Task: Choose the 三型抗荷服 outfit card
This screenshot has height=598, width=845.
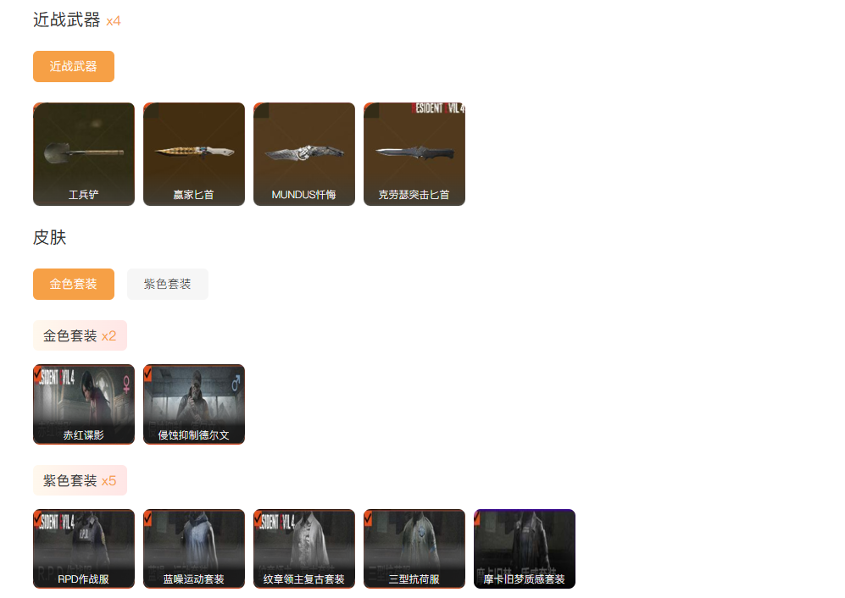Action: tap(414, 548)
